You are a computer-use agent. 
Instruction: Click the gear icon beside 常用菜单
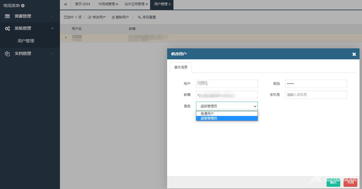23,6
